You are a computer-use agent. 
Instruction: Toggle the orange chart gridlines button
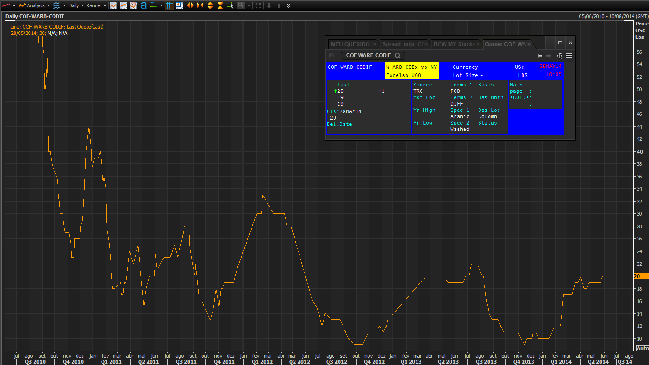coord(169,5)
